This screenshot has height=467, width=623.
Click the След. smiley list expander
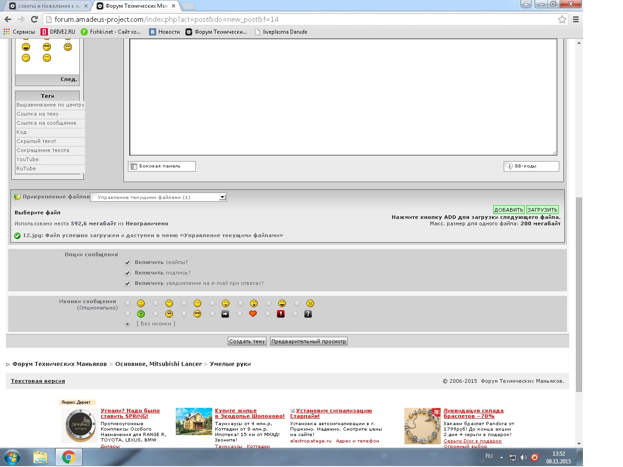pos(69,79)
